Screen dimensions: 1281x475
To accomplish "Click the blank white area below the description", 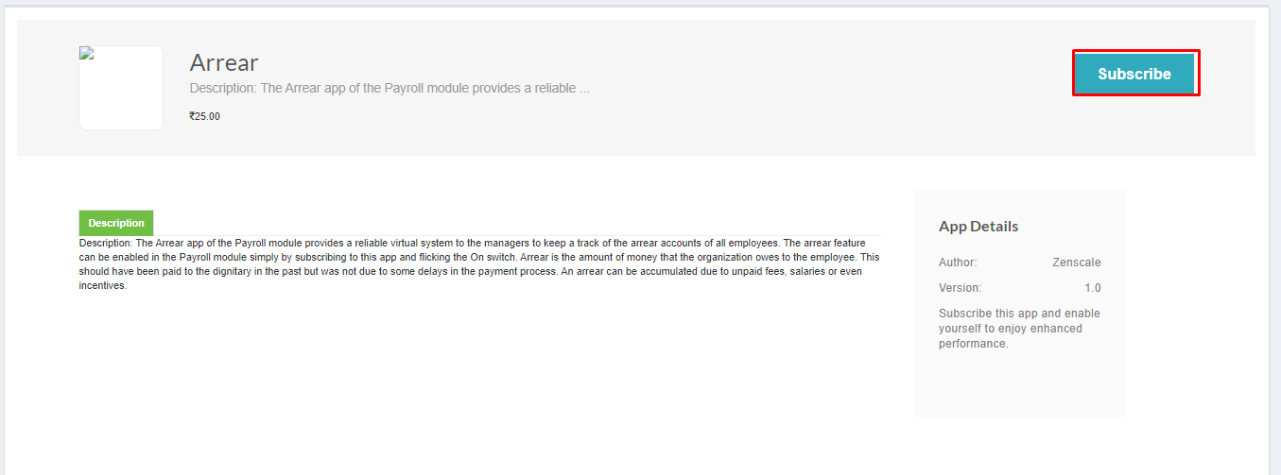I will (473, 378).
